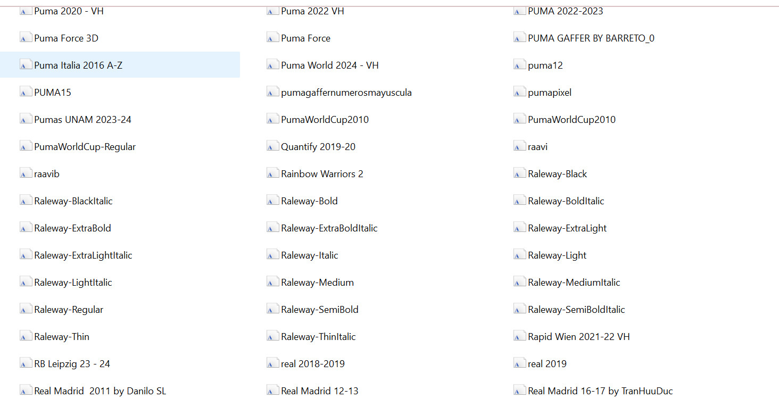Select the icon beside pumapixel
The width and height of the screenshot is (779, 398).
[x=519, y=92]
